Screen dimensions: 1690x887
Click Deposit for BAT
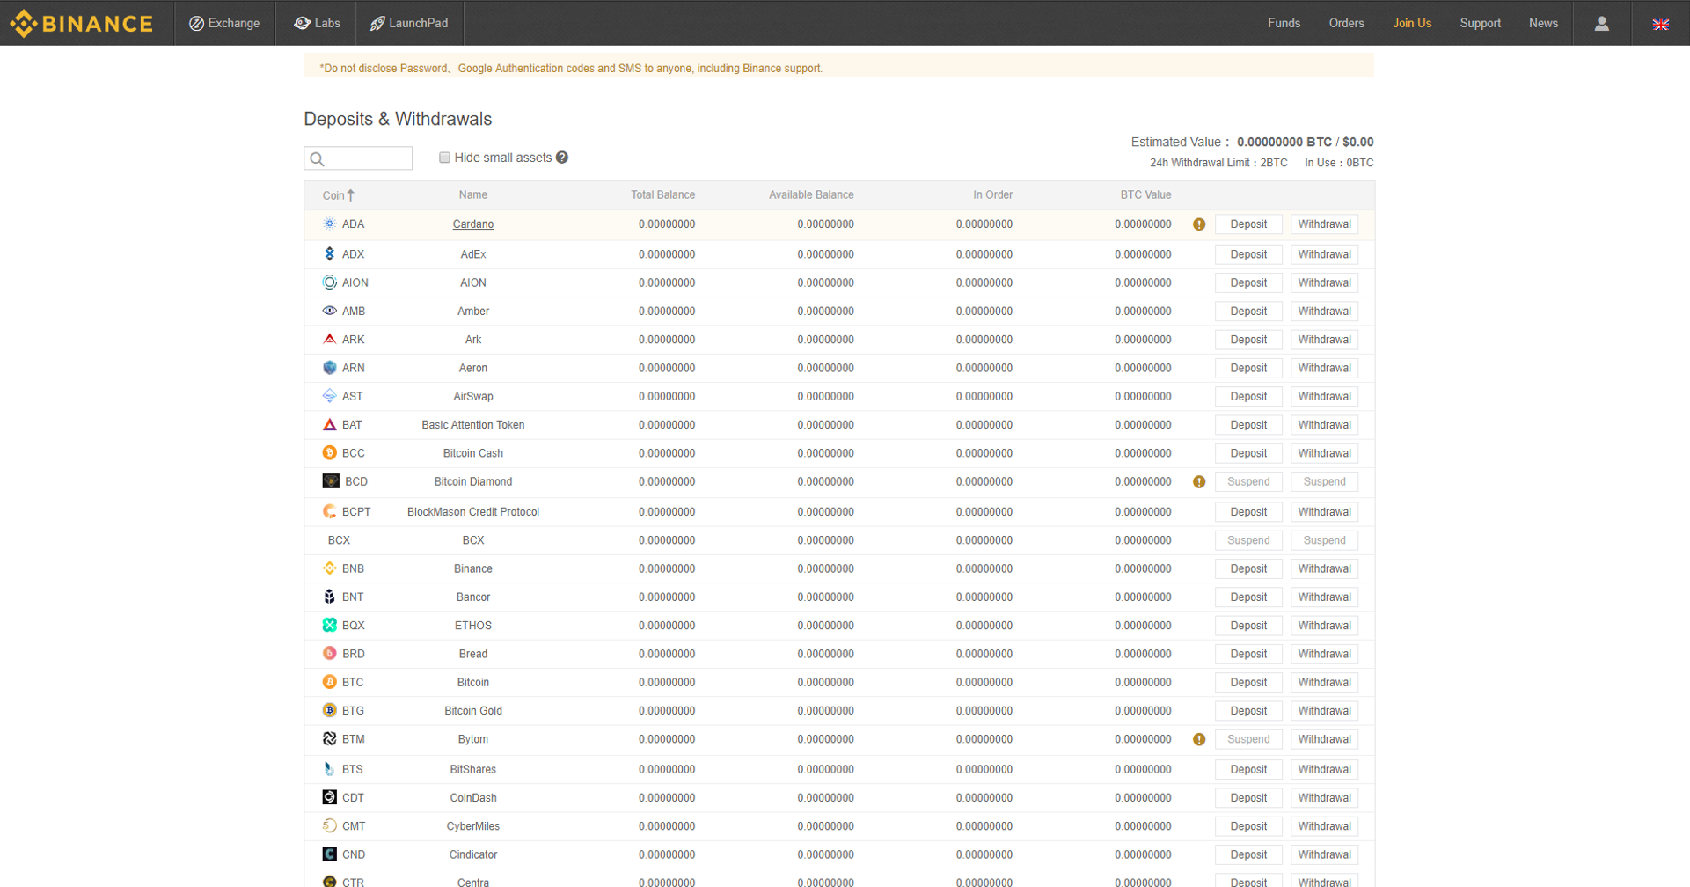click(x=1248, y=424)
